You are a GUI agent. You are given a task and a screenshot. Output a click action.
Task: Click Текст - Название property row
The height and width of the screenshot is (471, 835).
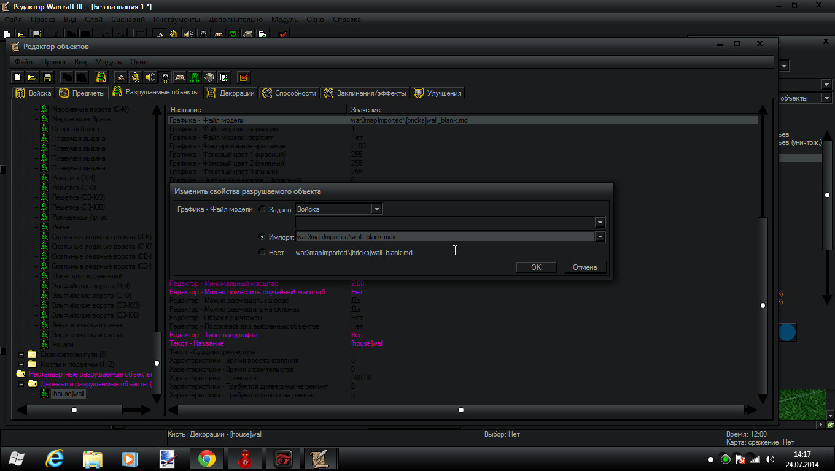point(463,343)
